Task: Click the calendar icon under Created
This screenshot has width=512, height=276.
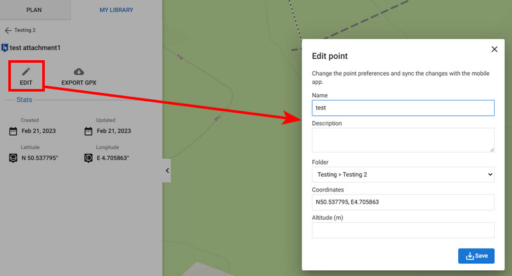Action: [x=13, y=131]
